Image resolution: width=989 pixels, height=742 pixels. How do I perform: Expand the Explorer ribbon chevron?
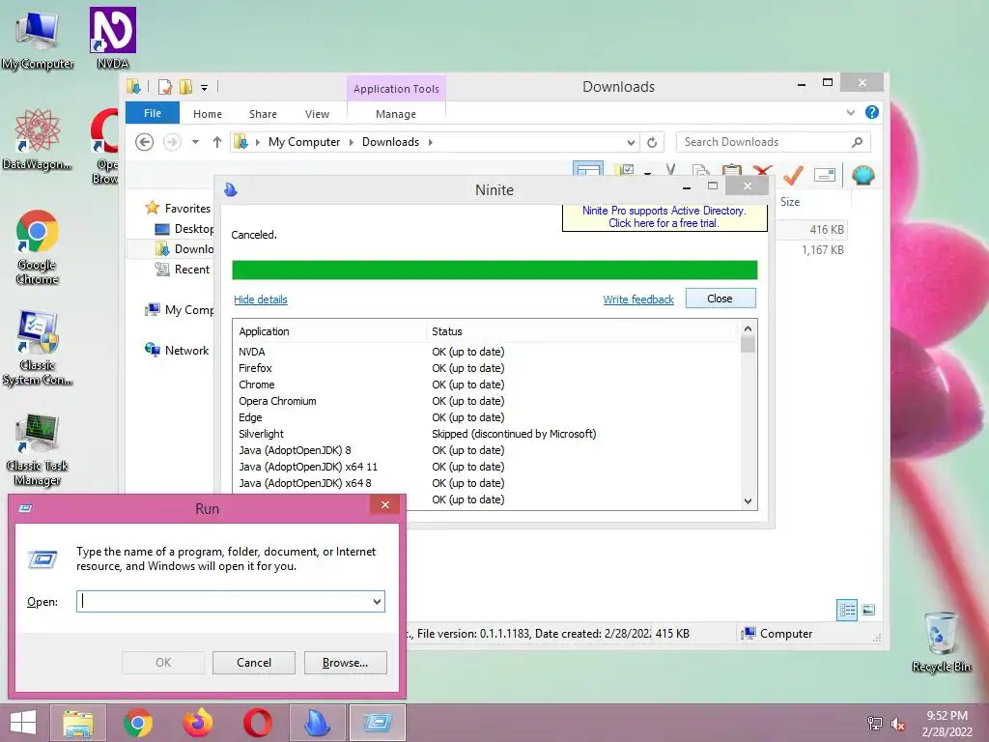(x=850, y=112)
